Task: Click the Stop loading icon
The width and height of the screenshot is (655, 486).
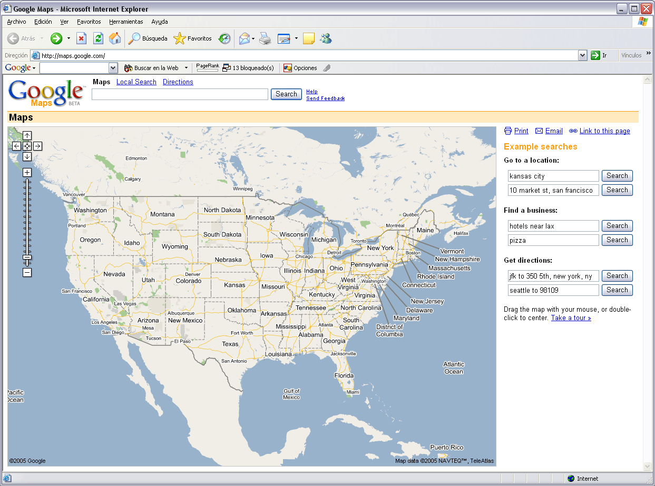Action: click(81, 38)
